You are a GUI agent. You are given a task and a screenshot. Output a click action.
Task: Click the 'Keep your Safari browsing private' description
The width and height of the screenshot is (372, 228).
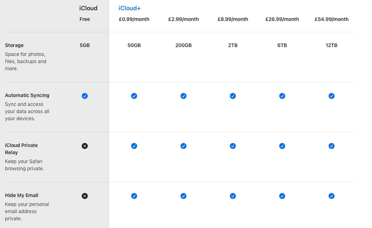[24, 165]
